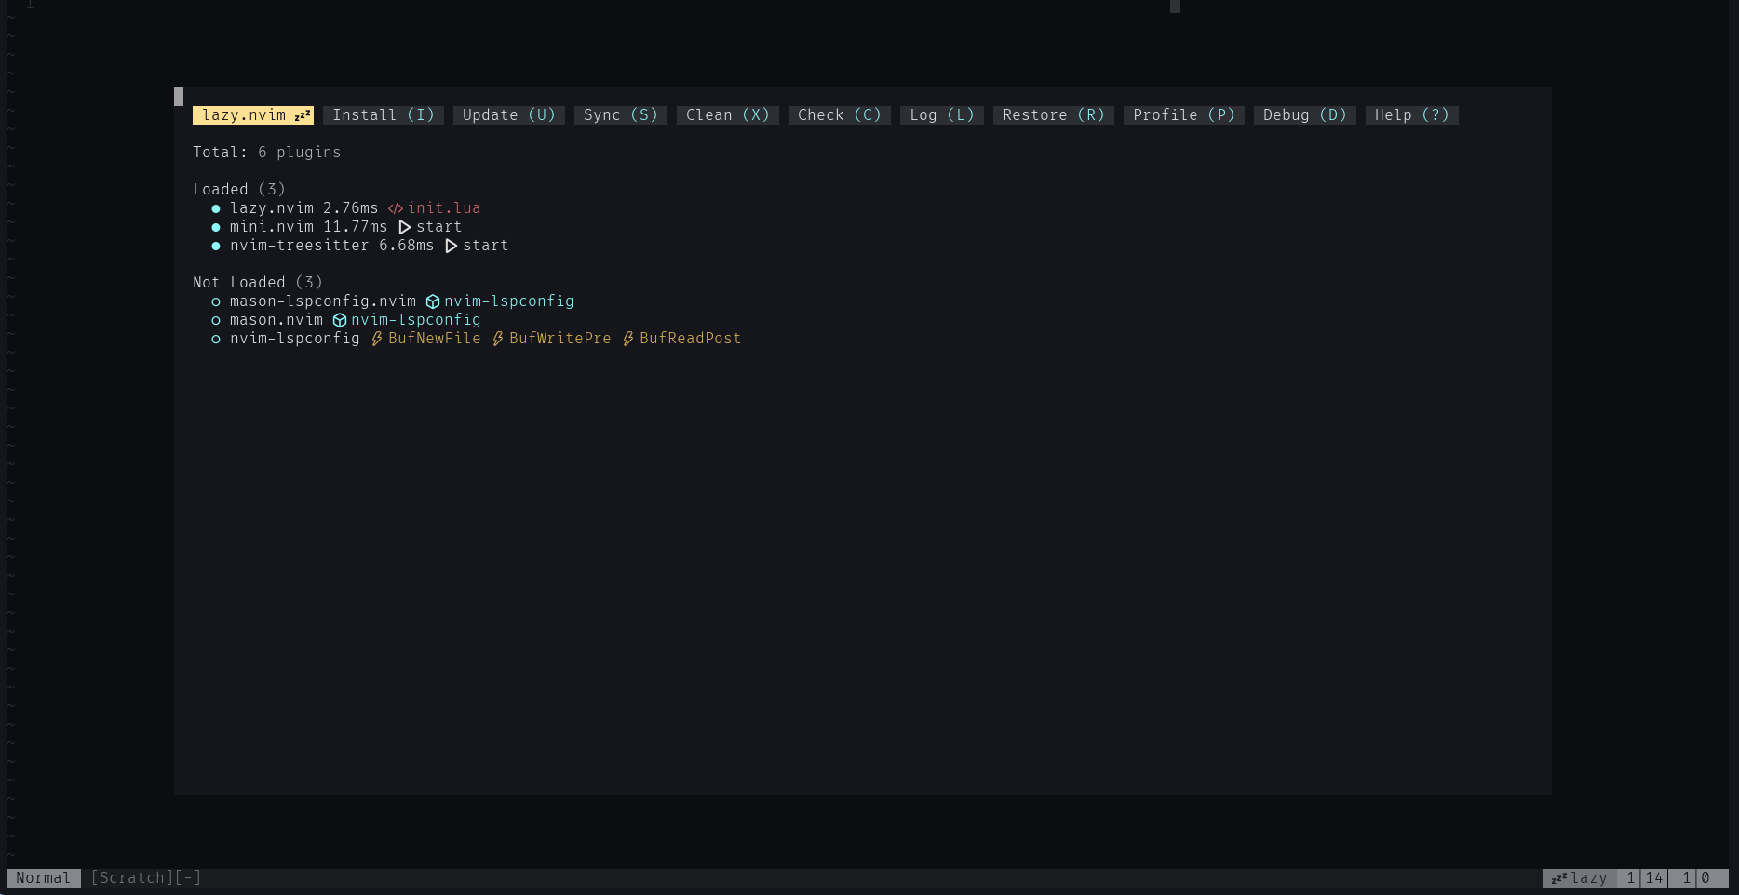The image size is (1739, 895).
Task: Click the package icon on the mason-lspconfig.nvim row
Action: 432,301
